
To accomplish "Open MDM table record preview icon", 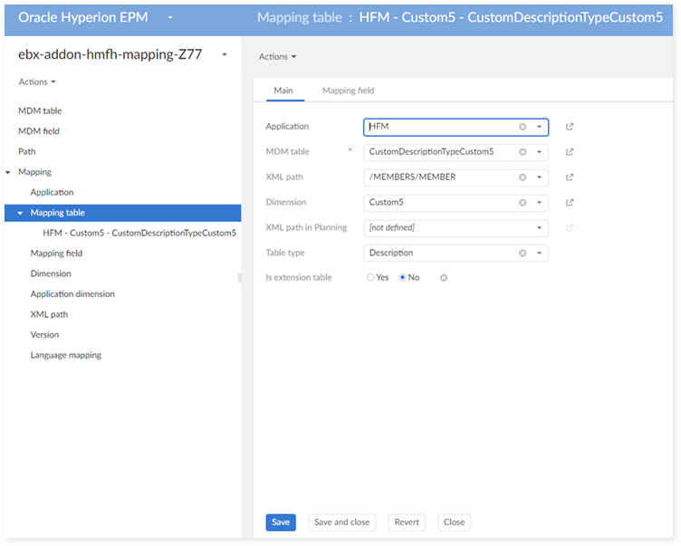I will click(569, 152).
